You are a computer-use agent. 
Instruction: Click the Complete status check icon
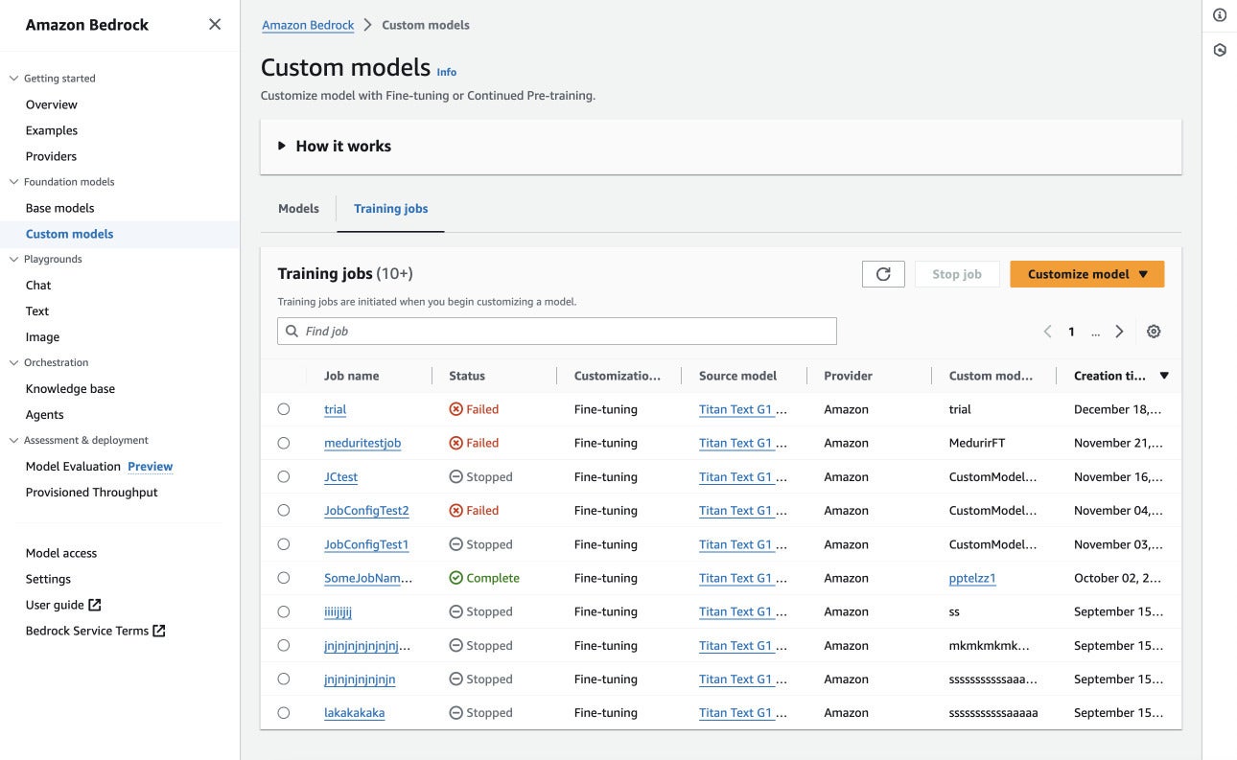[x=456, y=578]
